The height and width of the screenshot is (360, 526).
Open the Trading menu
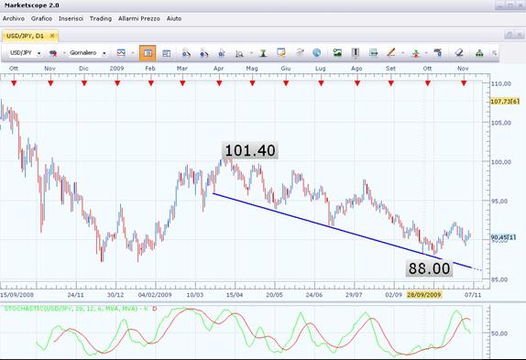tap(101, 18)
